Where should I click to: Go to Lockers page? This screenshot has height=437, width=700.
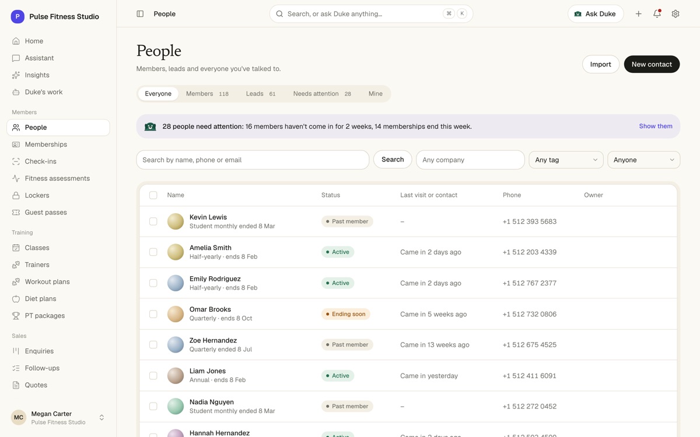[x=58, y=195]
